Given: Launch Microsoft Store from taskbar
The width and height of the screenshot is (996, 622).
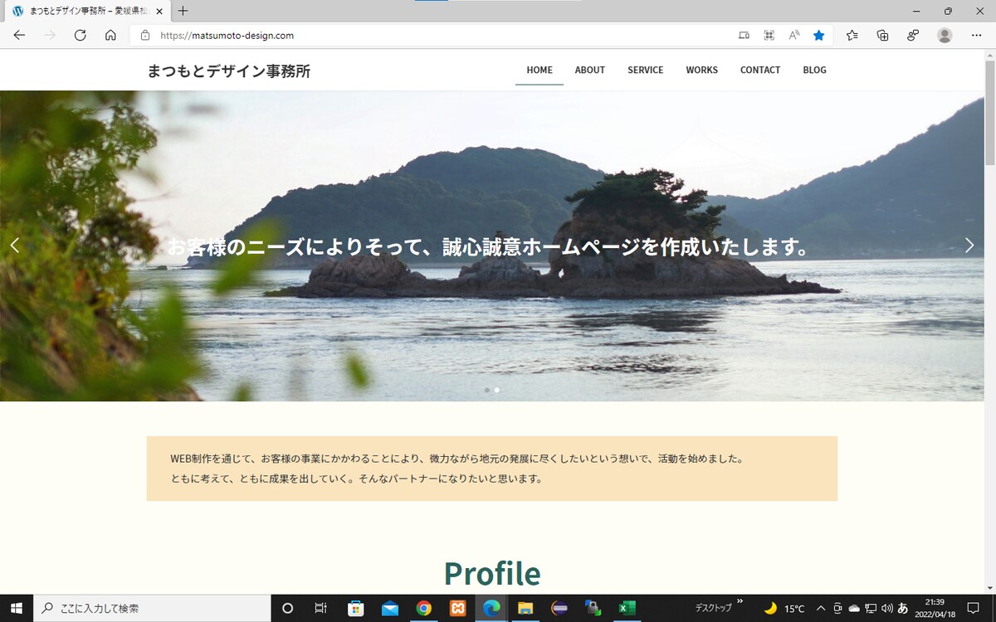Looking at the screenshot, I should (x=355, y=608).
